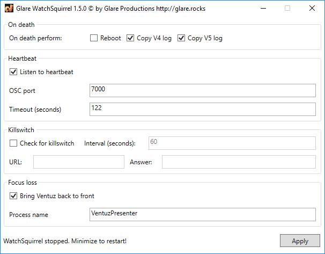Place cursor in the Answer field
This screenshot has width=325, height=254.
pyautogui.click(x=239, y=162)
